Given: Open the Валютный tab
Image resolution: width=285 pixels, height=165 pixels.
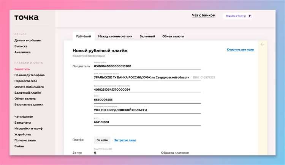Looking at the screenshot, I should click(x=147, y=36).
